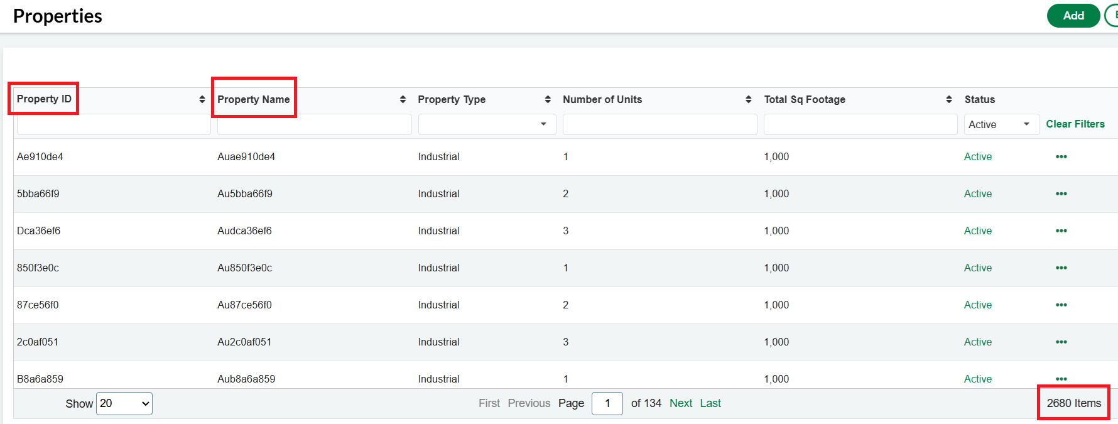Open row actions menu for 2c0af051
The width and height of the screenshot is (1118, 424).
point(1061,342)
